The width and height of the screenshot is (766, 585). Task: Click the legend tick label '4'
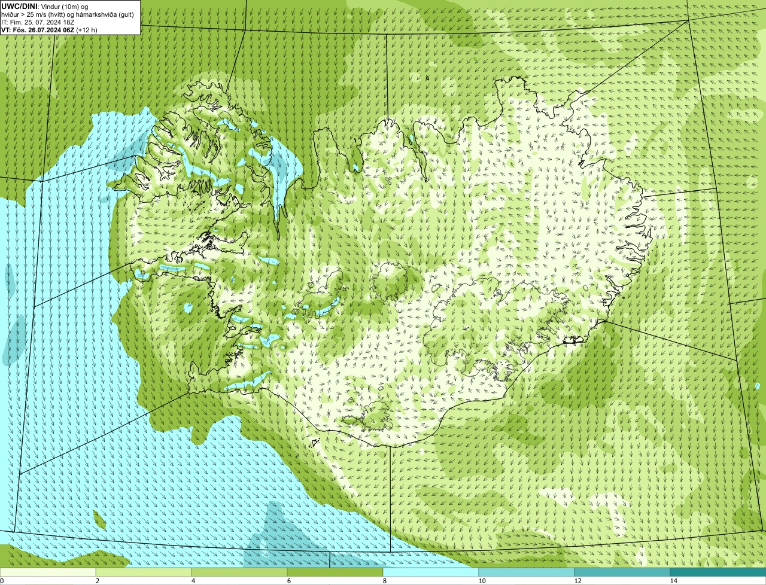pyautogui.click(x=193, y=581)
